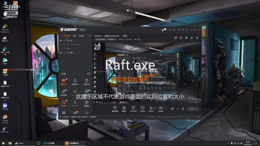260x146 pixels.
Task: Open the hamburger menu in the title bar
Action: pyautogui.click(x=187, y=30)
